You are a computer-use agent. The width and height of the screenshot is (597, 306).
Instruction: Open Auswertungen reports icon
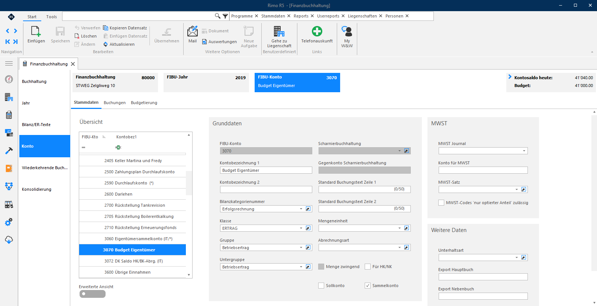click(x=204, y=42)
